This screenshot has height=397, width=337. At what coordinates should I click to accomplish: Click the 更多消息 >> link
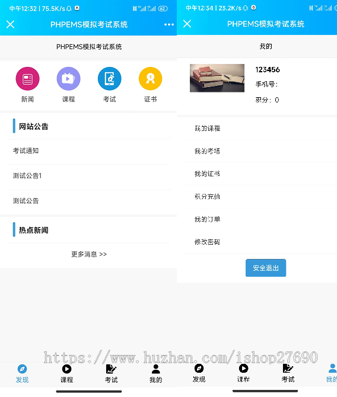point(89,254)
